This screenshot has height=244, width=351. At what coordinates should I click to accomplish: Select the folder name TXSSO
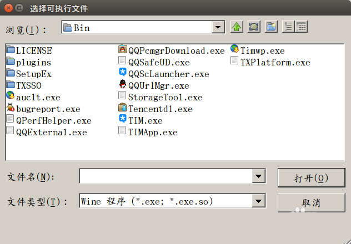(29, 86)
